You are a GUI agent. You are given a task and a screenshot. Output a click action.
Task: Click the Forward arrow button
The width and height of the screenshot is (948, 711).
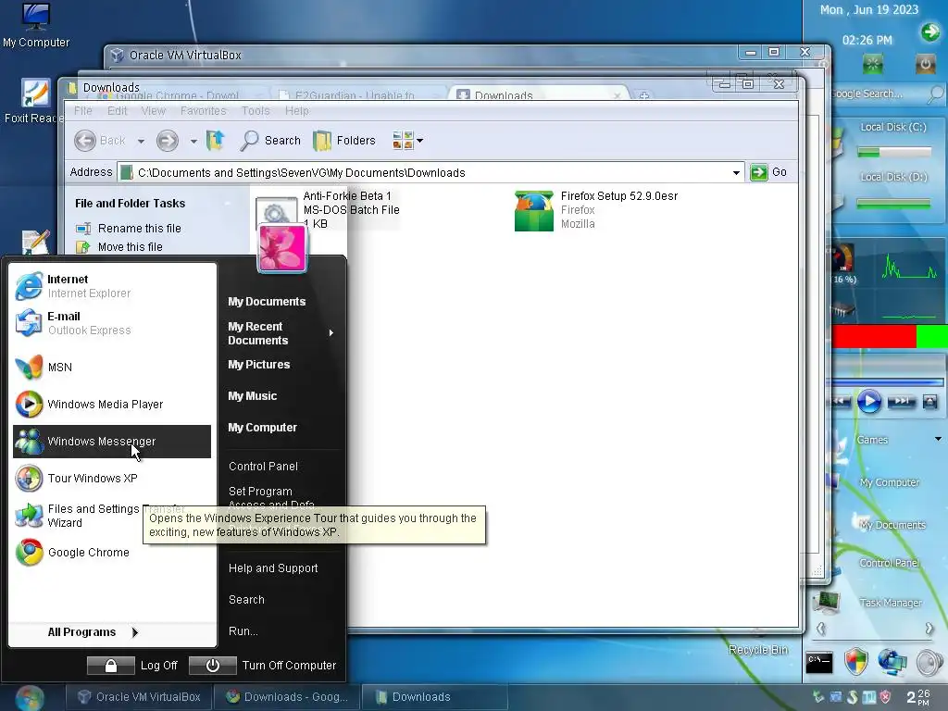(x=168, y=141)
